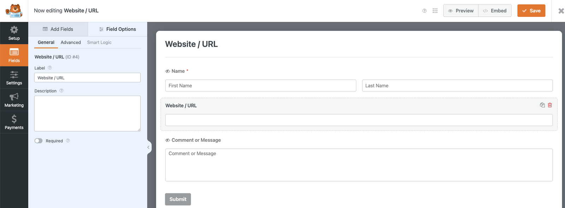Screen dimensions: 565x208
Task: Click the Embed button
Action: (x=495, y=11)
